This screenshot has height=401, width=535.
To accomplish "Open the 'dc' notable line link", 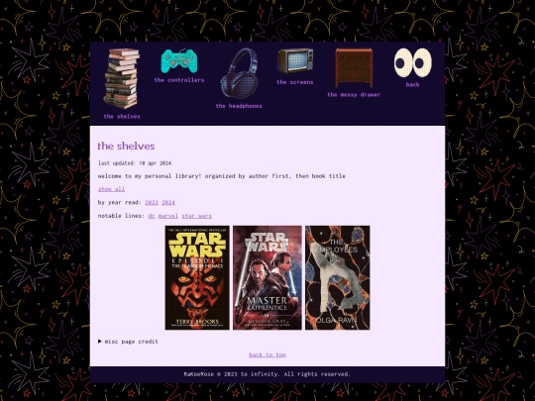I will [x=152, y=216].
